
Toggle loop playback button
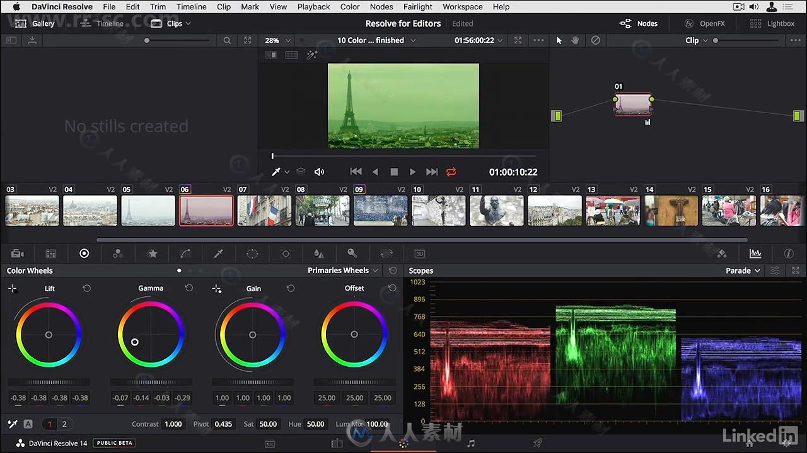(x=451, y=172)
